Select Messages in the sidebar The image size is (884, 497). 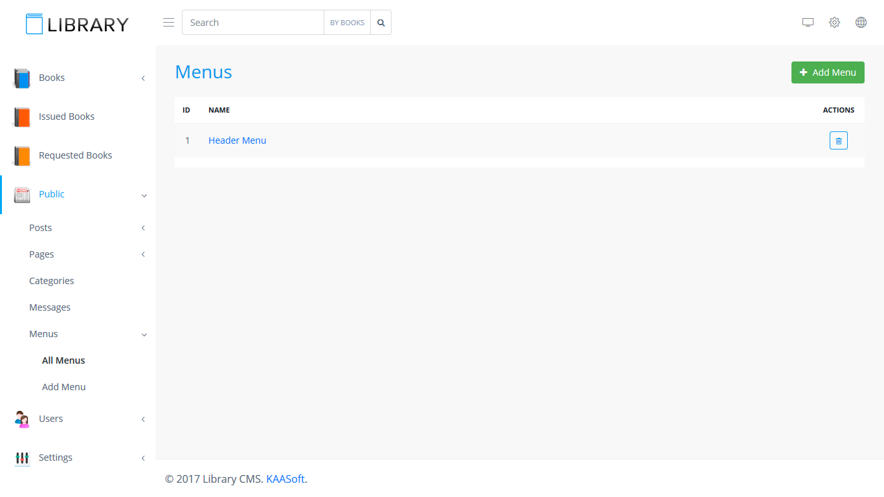click(x=50, y=307)
